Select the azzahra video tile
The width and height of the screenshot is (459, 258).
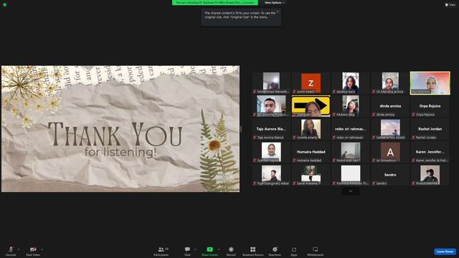351,83
